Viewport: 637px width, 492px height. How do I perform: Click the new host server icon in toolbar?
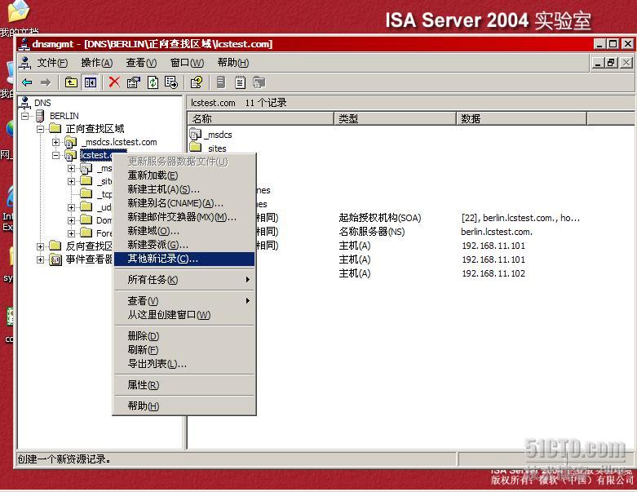tap(220, 83)
